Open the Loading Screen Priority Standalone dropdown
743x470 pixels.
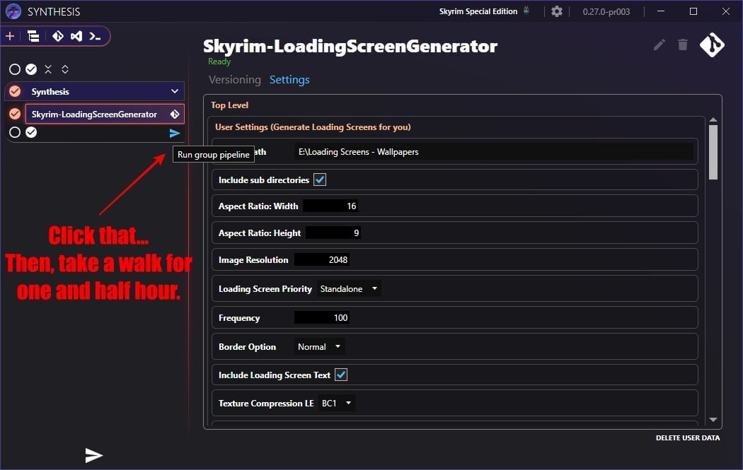[x=349, y=289]
